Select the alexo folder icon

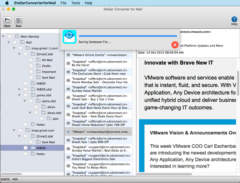44,107
